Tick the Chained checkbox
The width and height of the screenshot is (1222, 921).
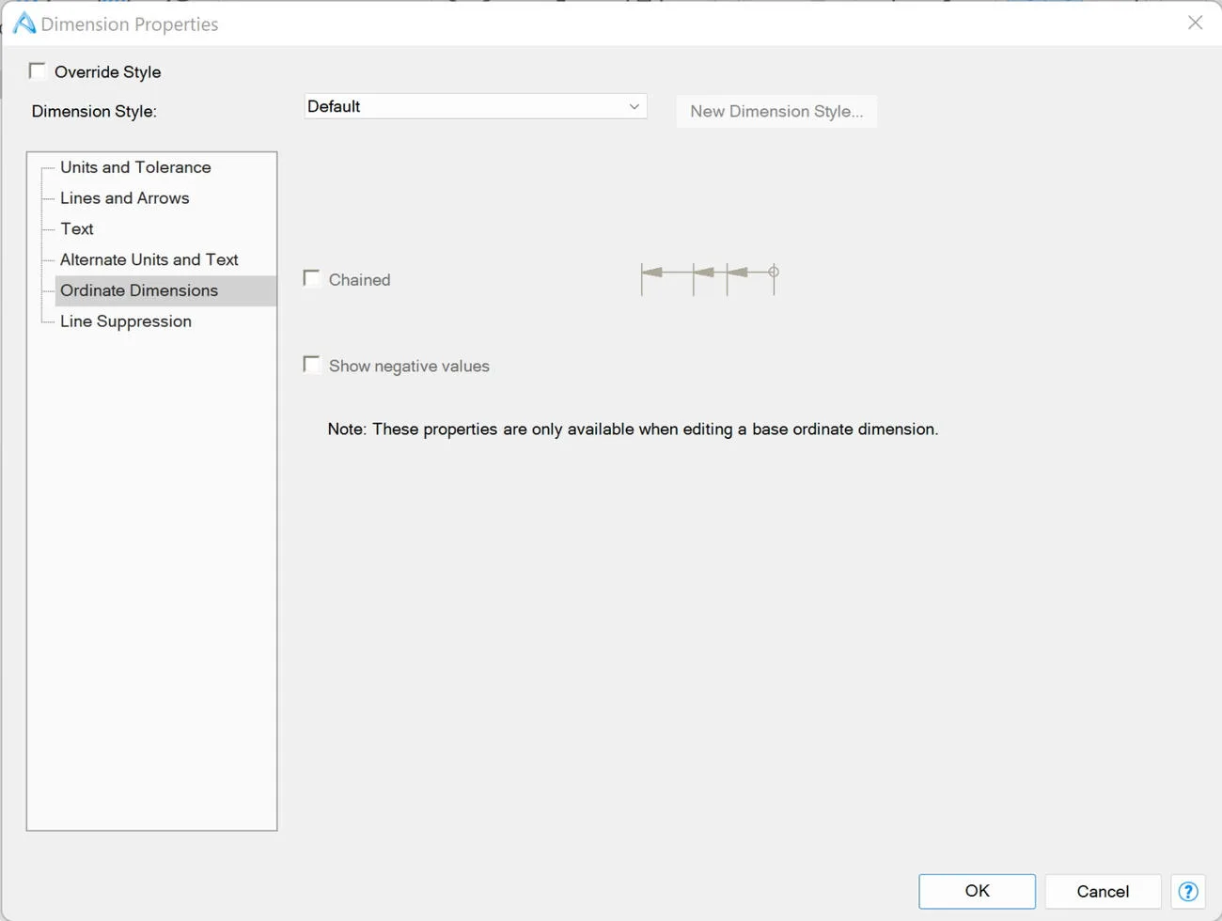[311, 278]
